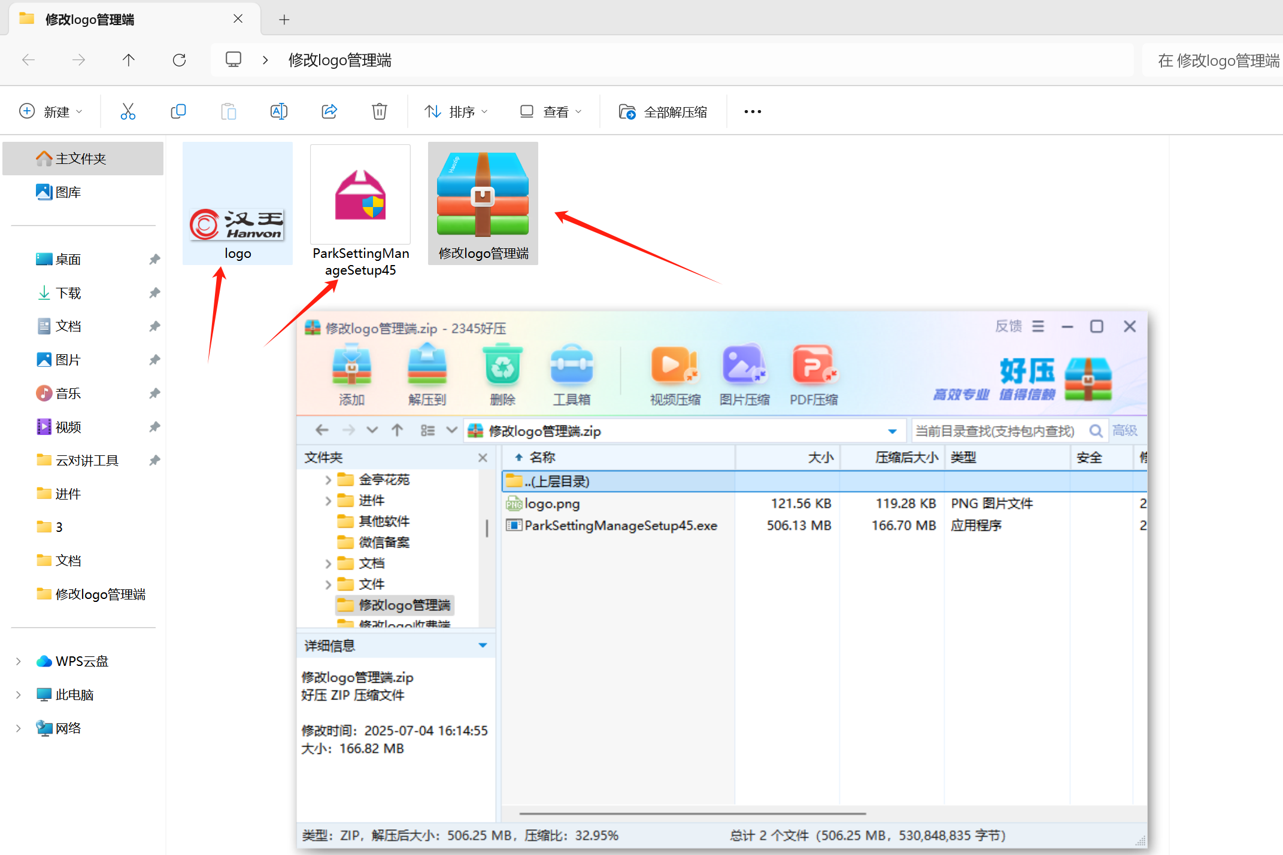The image size is (1283, 855).
Task: Select the logo image thumbnail
Action: [x=238, y=203]
